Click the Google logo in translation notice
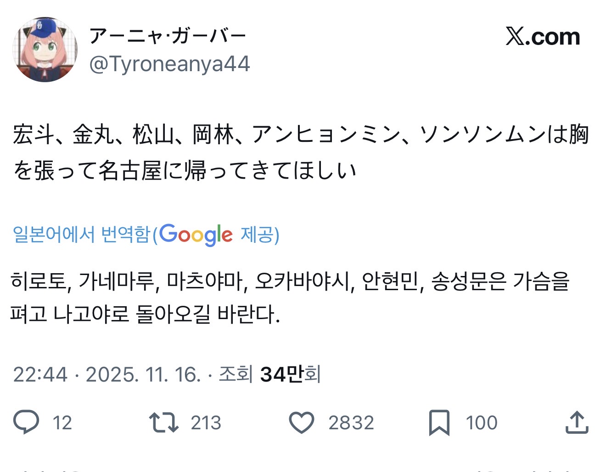 [x=196, y=235]
